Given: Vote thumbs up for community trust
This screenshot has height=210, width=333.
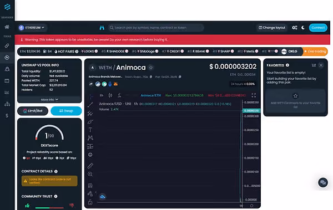Looking at the screenshot, I should 27,206.
